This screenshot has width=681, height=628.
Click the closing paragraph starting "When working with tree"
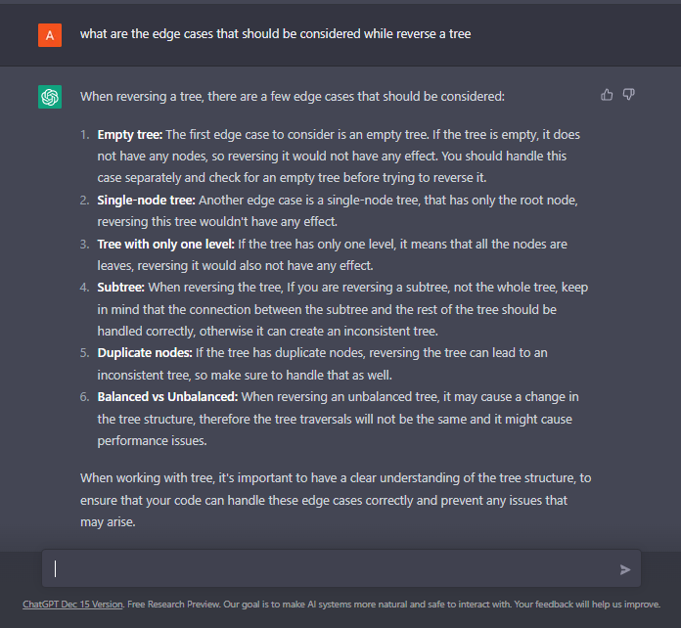335,500
